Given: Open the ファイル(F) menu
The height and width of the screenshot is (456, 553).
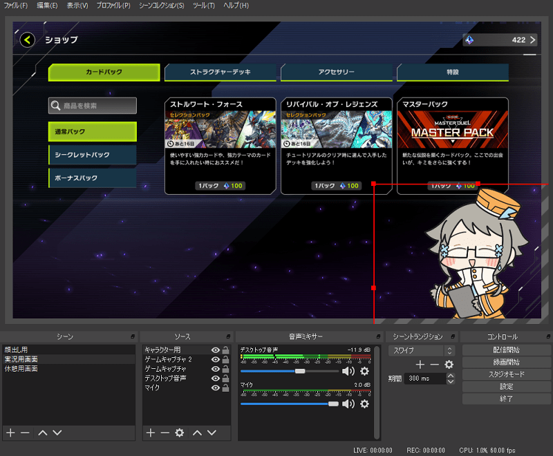Looking at the screenshot, I should [x=16, y=6].
